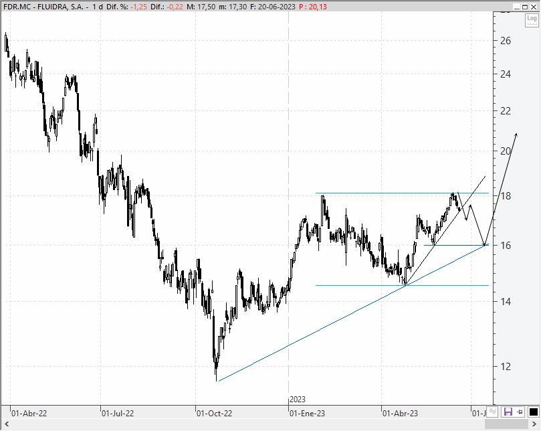Close the FLUIDRA chart window

pyautogui.click(x=533, y=7)
